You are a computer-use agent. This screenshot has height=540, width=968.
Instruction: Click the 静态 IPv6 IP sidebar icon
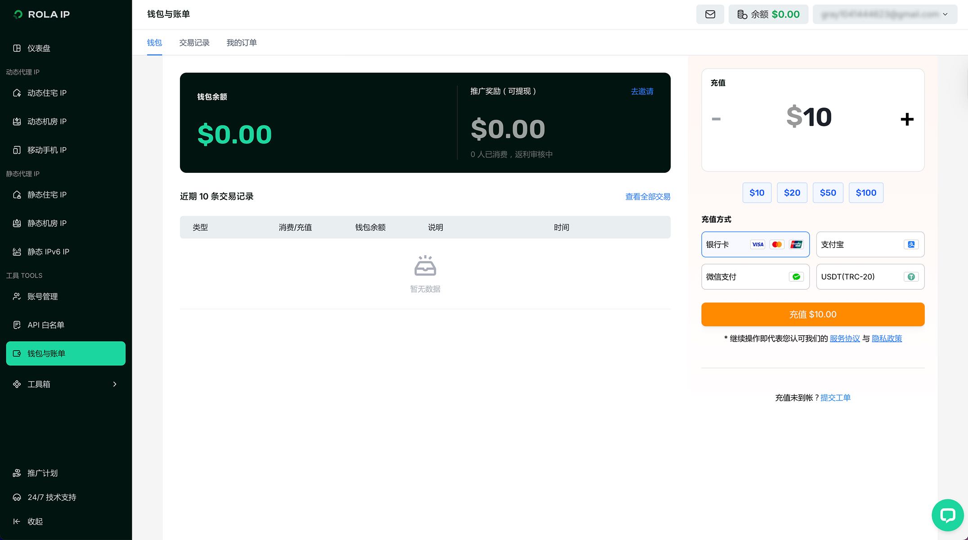(x=17, y=252)
